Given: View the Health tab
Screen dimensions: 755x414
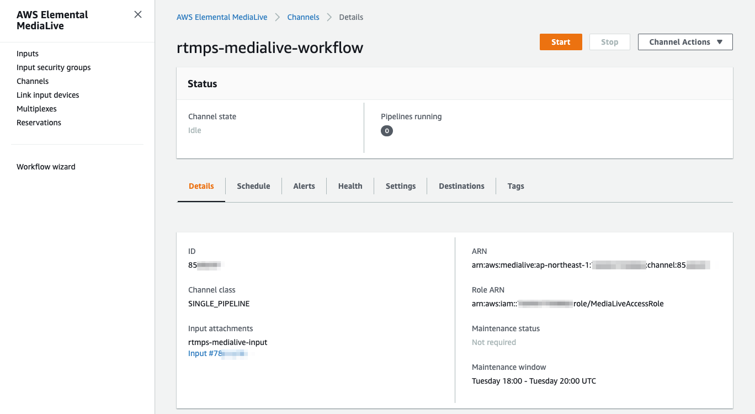Looking at the screenshot, I should point(350,186).
